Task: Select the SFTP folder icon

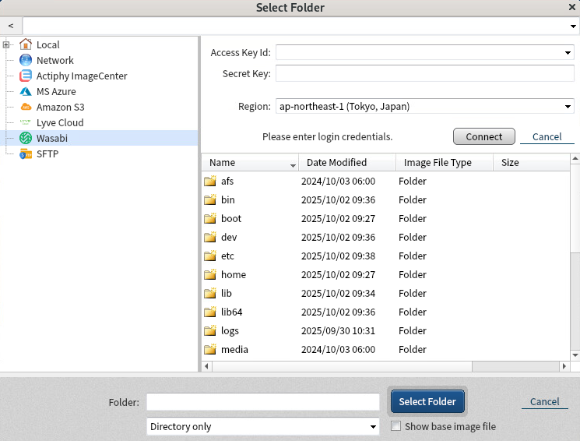Action: [x=26, y=153]
